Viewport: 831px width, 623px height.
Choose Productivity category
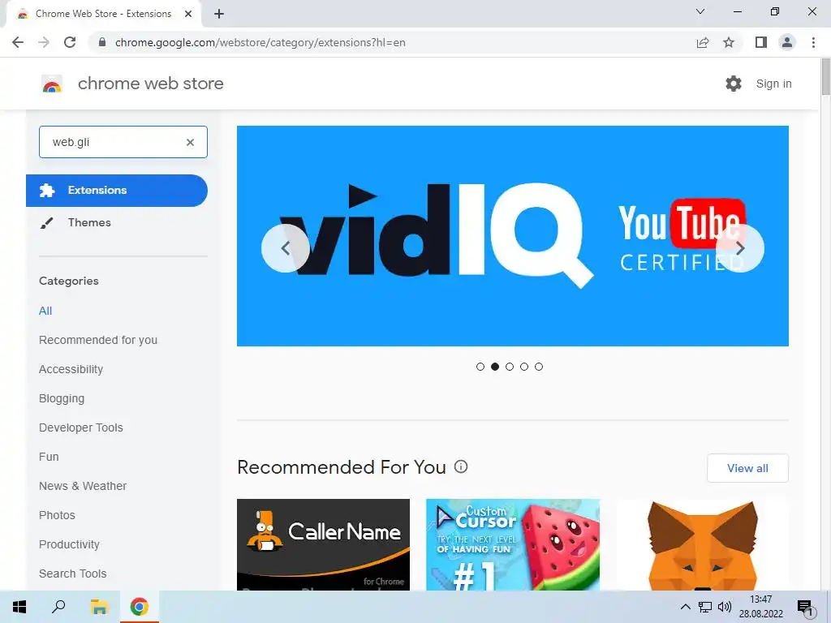(x=69, y=544)
